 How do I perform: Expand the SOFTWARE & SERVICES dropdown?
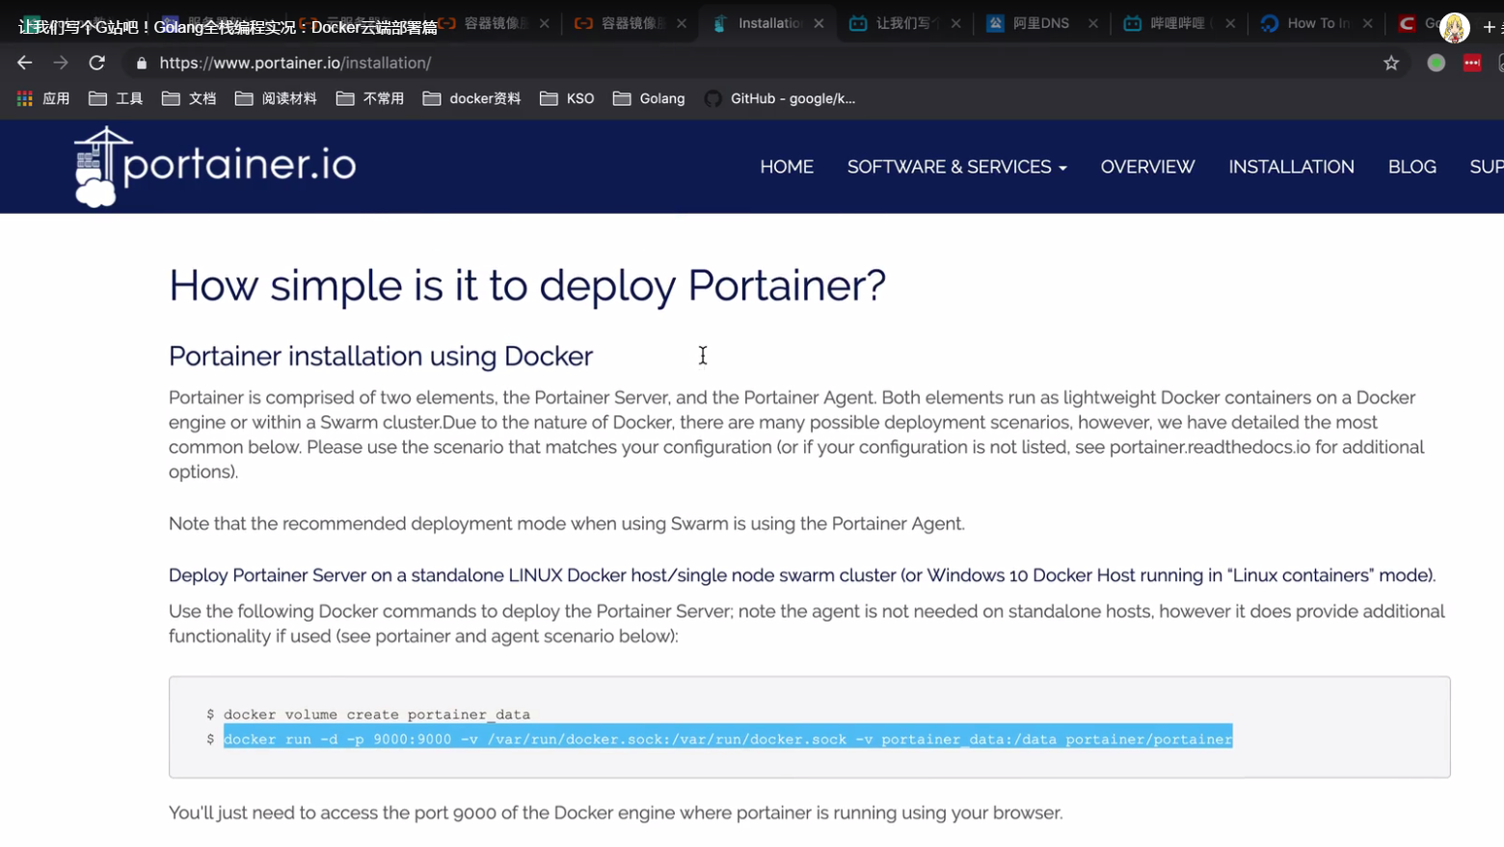(956, 167)
